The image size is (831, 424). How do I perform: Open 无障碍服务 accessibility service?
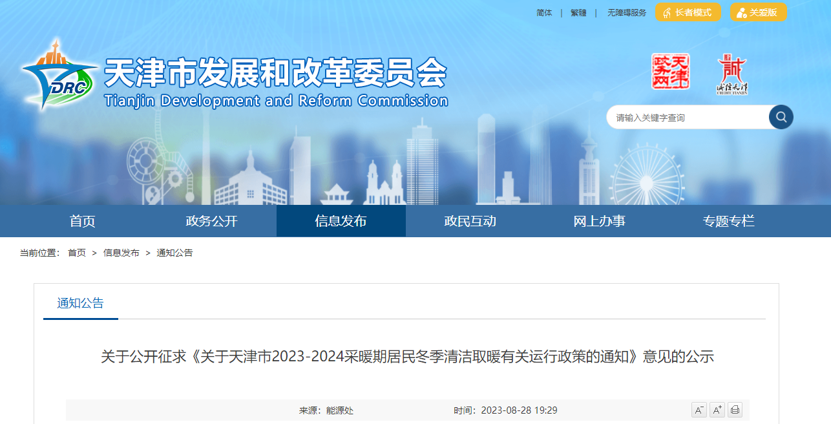pos(626,13)
